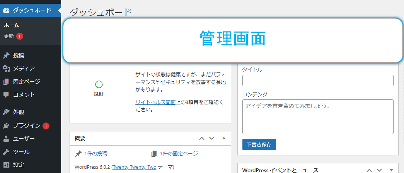The height and width of the screenshot is (173, 404).
Task: Open the Twenty Twenty-Two theme link
Action: pyautogui.click(x=135, y=167)
